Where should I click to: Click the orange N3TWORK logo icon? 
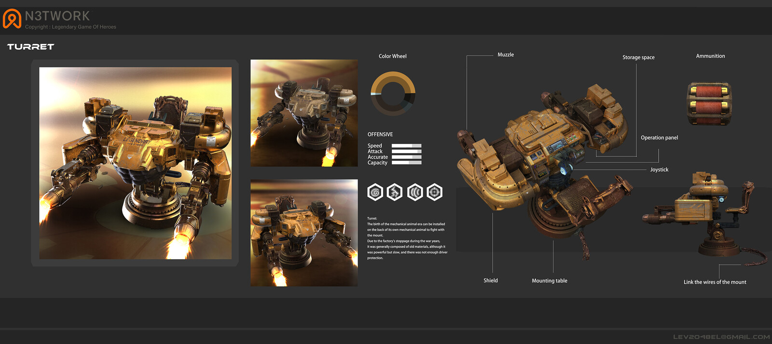coord(12,19)
